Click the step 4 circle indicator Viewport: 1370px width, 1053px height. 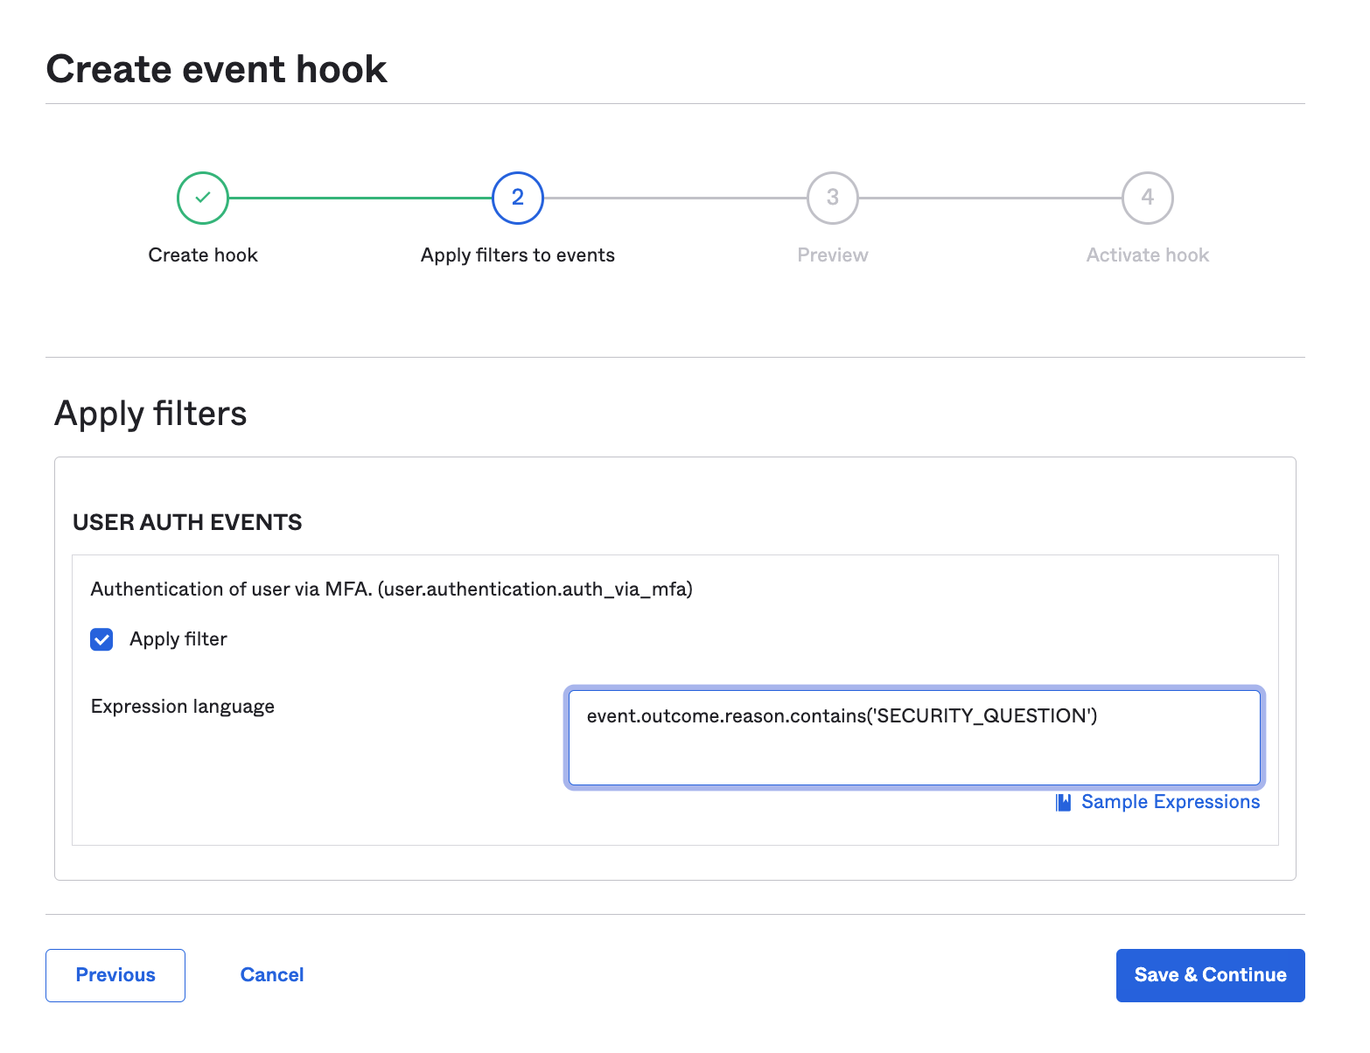(x=1148, y=199)
